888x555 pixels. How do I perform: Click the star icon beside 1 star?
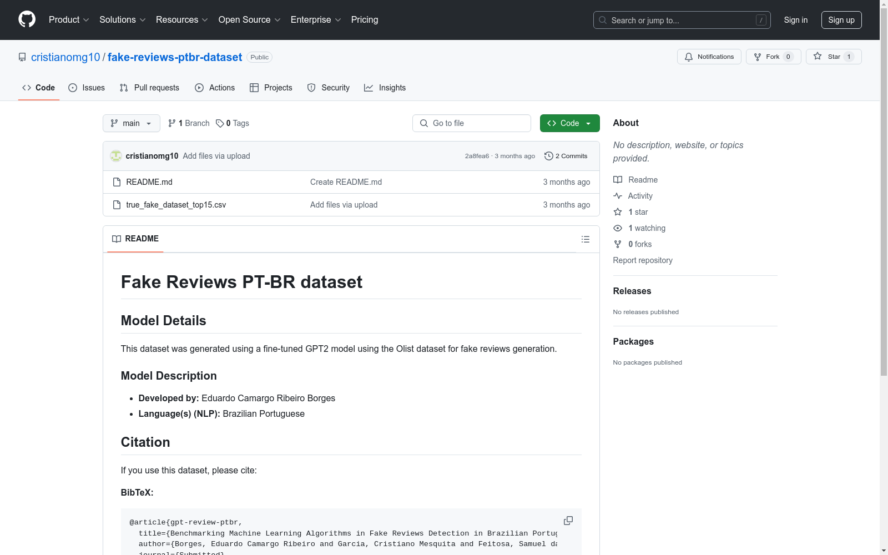(618, 212)
